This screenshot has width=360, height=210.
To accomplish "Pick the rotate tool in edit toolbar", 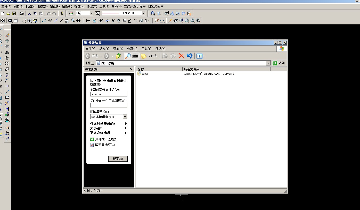I will [x=7, y=58].
